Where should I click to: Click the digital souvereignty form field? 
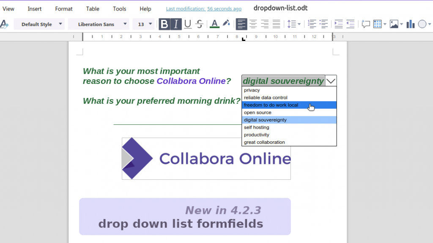[283, 81]
